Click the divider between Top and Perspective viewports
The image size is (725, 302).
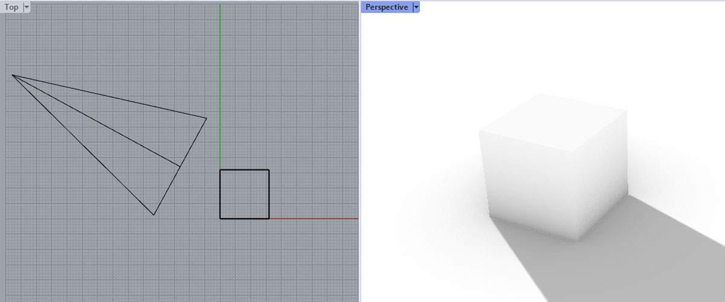360,151
